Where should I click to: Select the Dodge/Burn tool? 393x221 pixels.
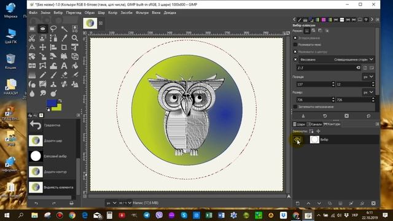pos(53,94)
